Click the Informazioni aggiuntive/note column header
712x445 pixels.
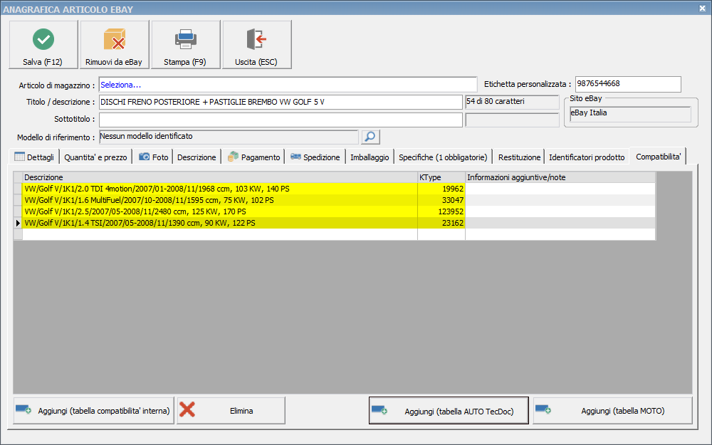tap(560, 177)
